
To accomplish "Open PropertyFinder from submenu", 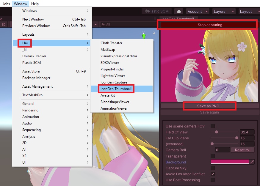I will coord(122,69).
